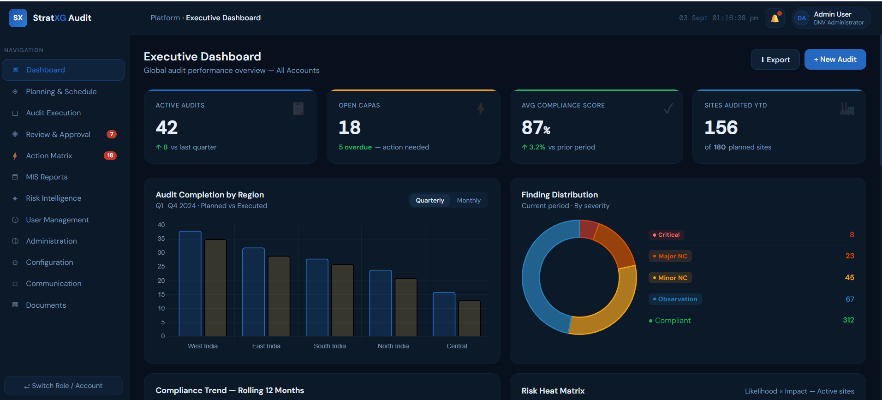
Task: Click the SX StratXG logo icon
Action: (x=18, y=18)
